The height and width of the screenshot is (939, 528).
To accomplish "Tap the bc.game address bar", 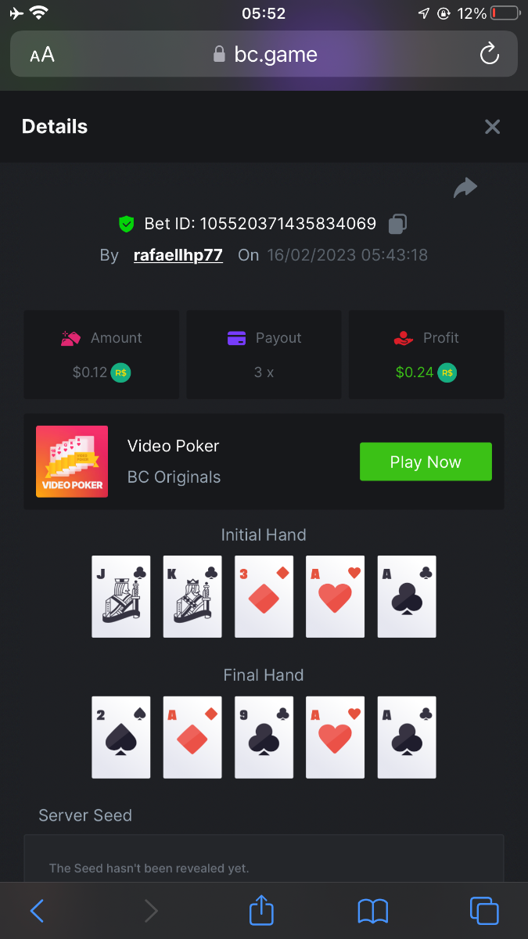I will 264,54.
